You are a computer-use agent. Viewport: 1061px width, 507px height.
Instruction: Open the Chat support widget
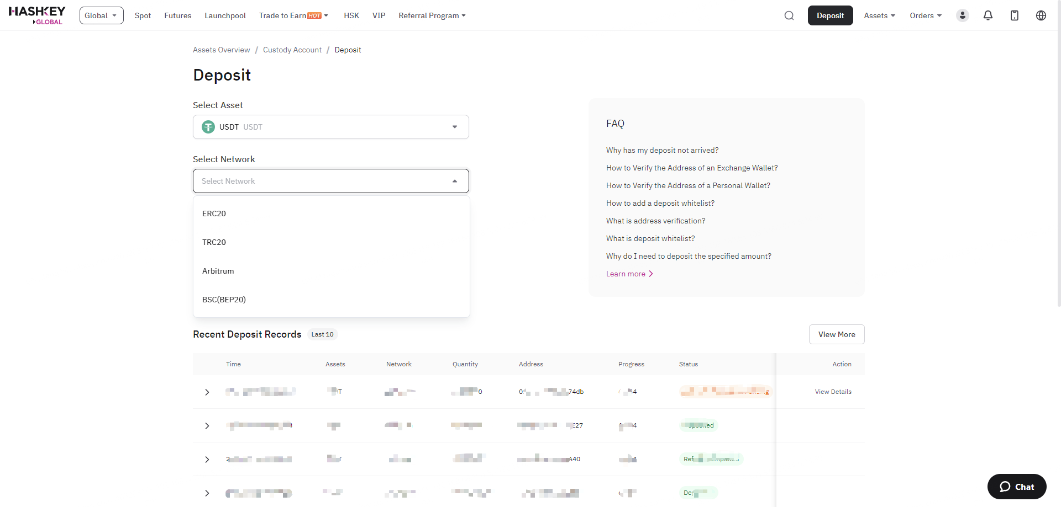(x=1016, y=487)
